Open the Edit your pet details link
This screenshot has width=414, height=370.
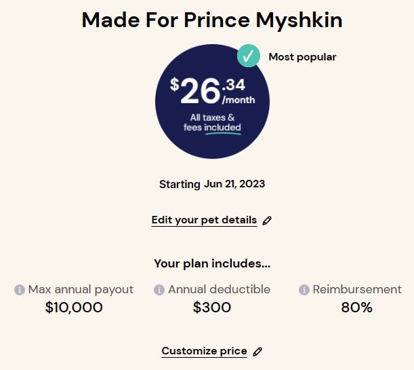click(204, 220)
